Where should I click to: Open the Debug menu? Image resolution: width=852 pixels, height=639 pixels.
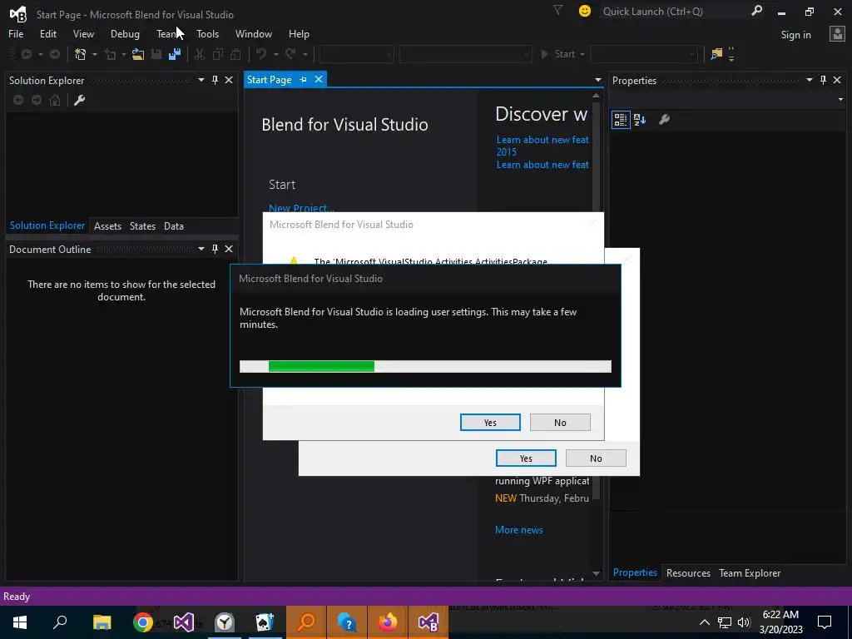point(125,34)
